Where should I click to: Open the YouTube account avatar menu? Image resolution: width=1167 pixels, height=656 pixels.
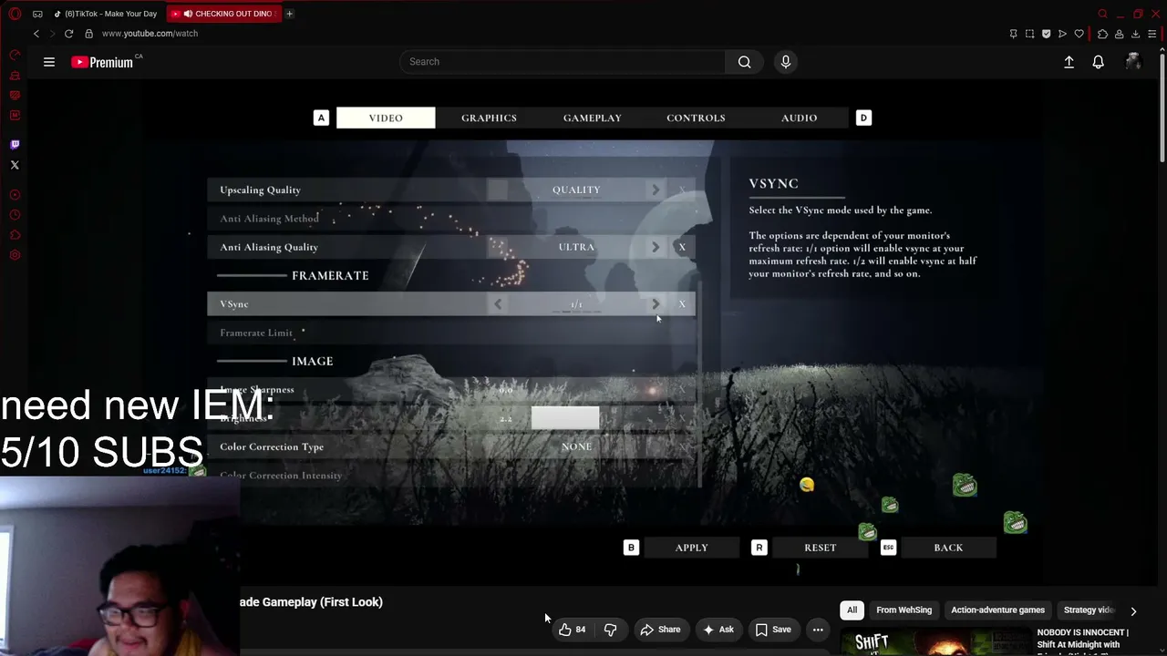click(1133, 62)
